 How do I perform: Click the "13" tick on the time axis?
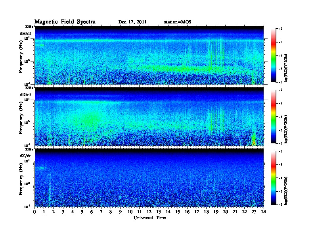pos(159,212)
